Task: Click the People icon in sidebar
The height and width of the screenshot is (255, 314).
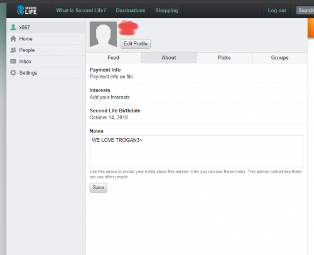Action: click(13, 50)
